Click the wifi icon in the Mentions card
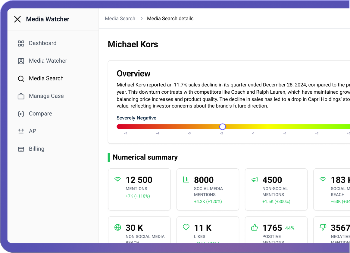The image size is (350, 253). [118, 179]
